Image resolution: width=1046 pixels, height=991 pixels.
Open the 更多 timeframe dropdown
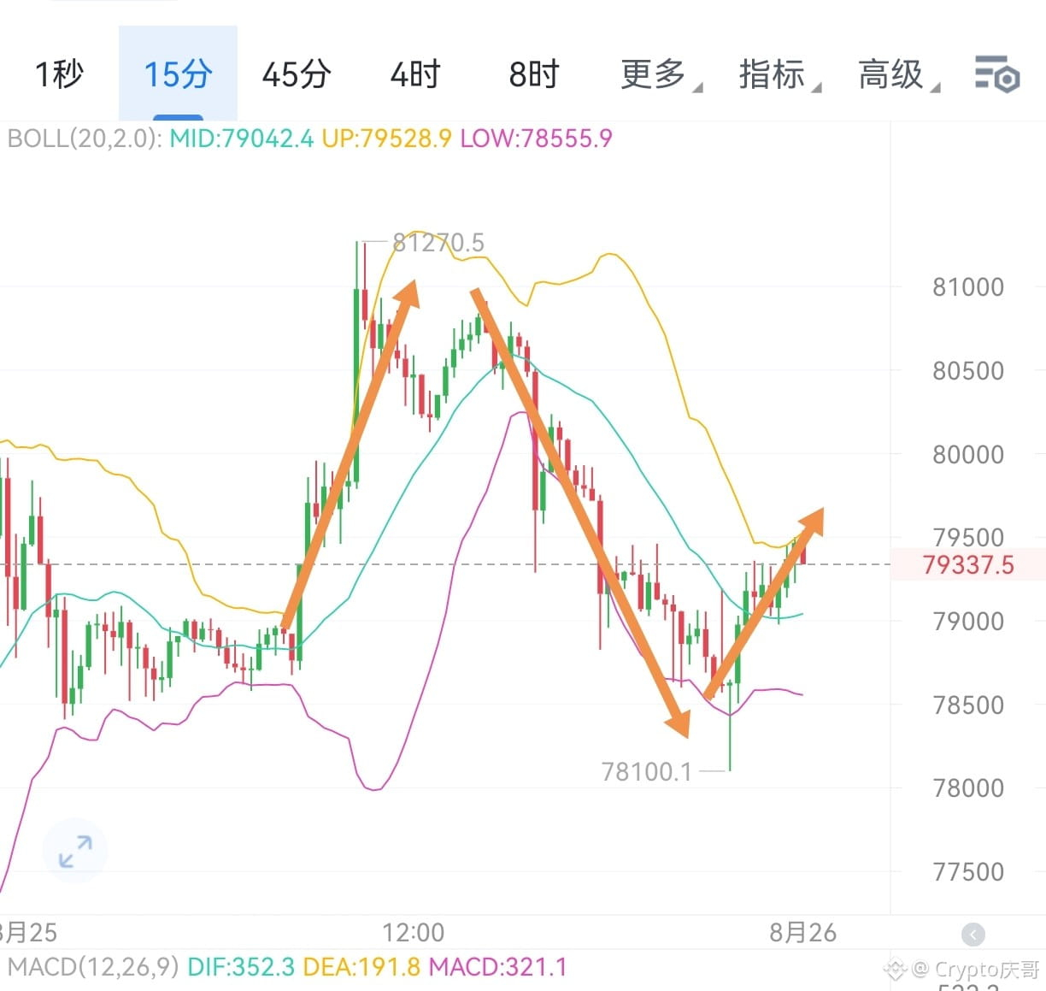(x=661, y=74)
